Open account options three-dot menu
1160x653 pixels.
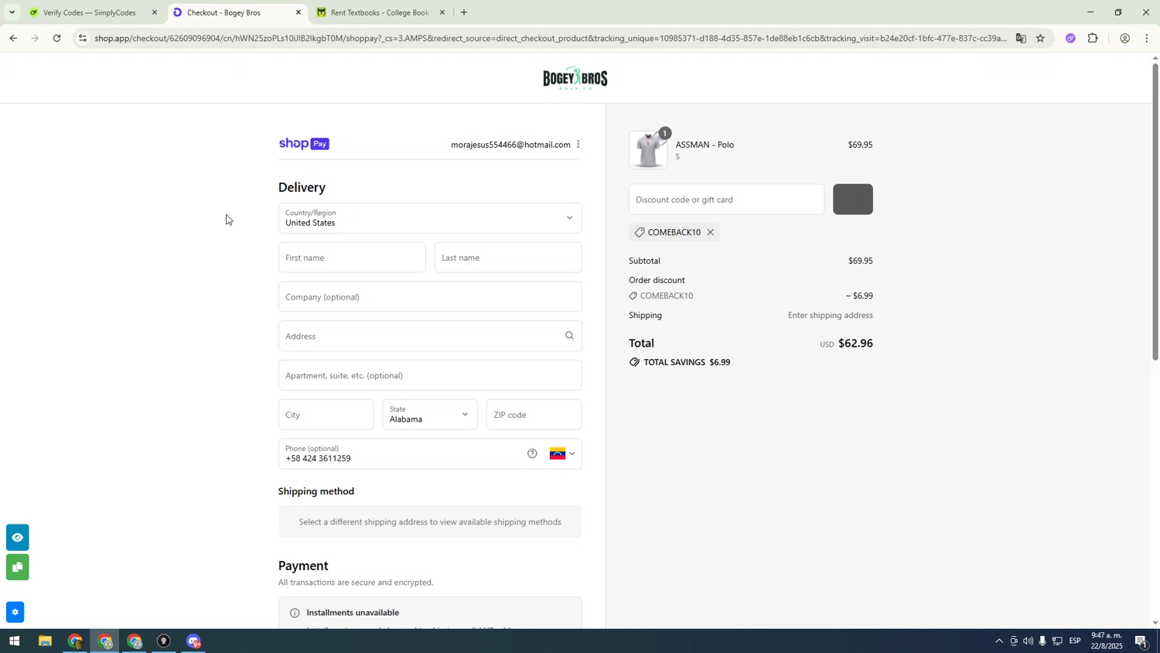coord(578,145)
